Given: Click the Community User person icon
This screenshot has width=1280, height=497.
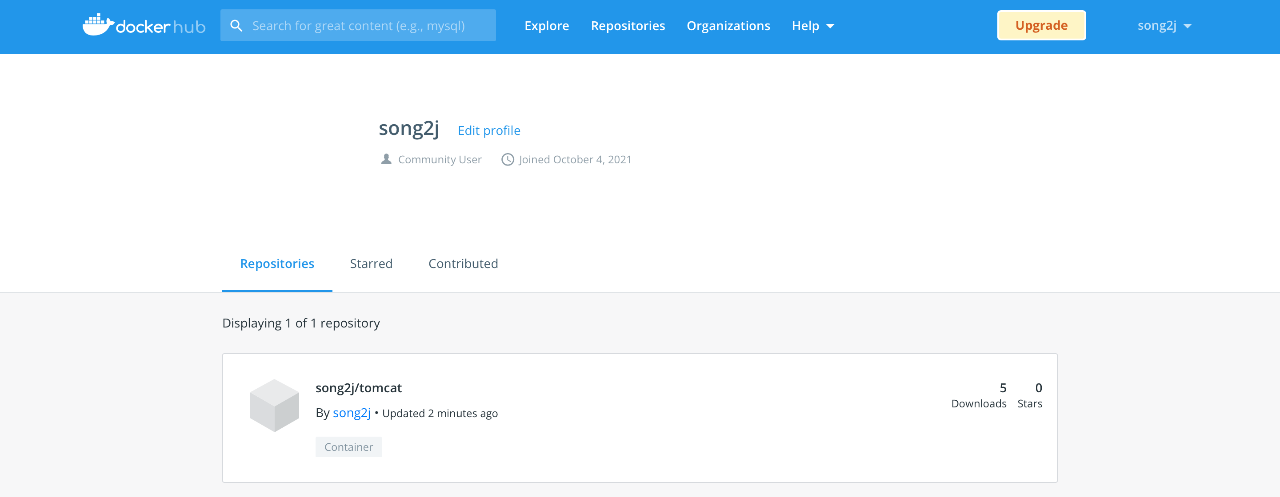Looking at the screenshot, I should (386, 159).
